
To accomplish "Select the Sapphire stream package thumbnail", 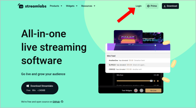I will [x=153, y=38].
